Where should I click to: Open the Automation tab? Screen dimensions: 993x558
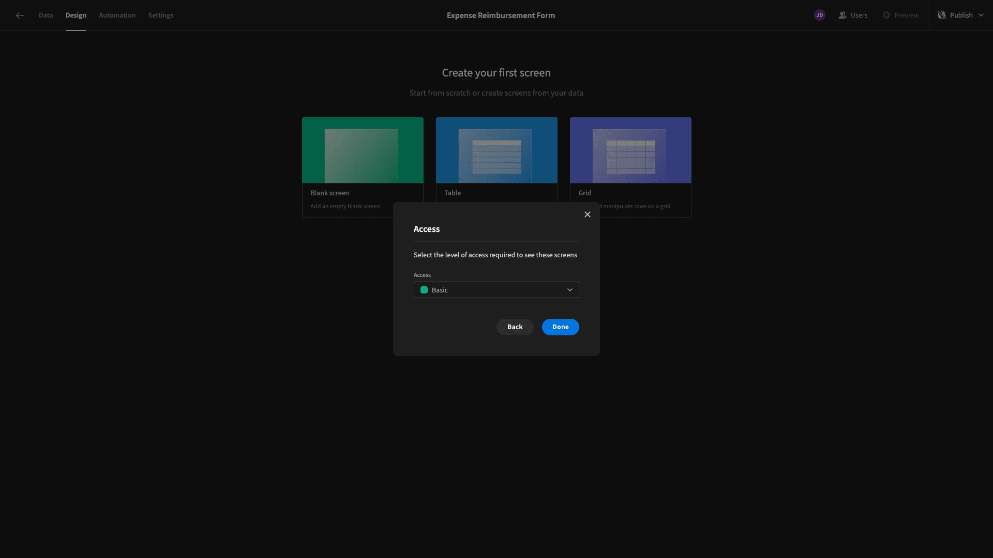pyautogui.click(x=117, y=16)
